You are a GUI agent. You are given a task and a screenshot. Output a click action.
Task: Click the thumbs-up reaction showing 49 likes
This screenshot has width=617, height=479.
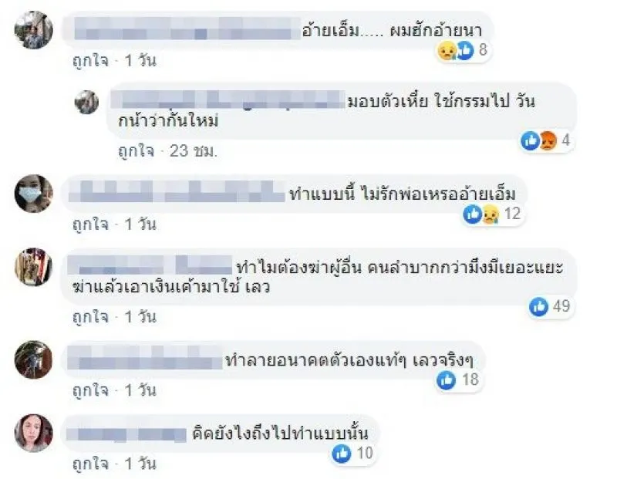point(551,306)
